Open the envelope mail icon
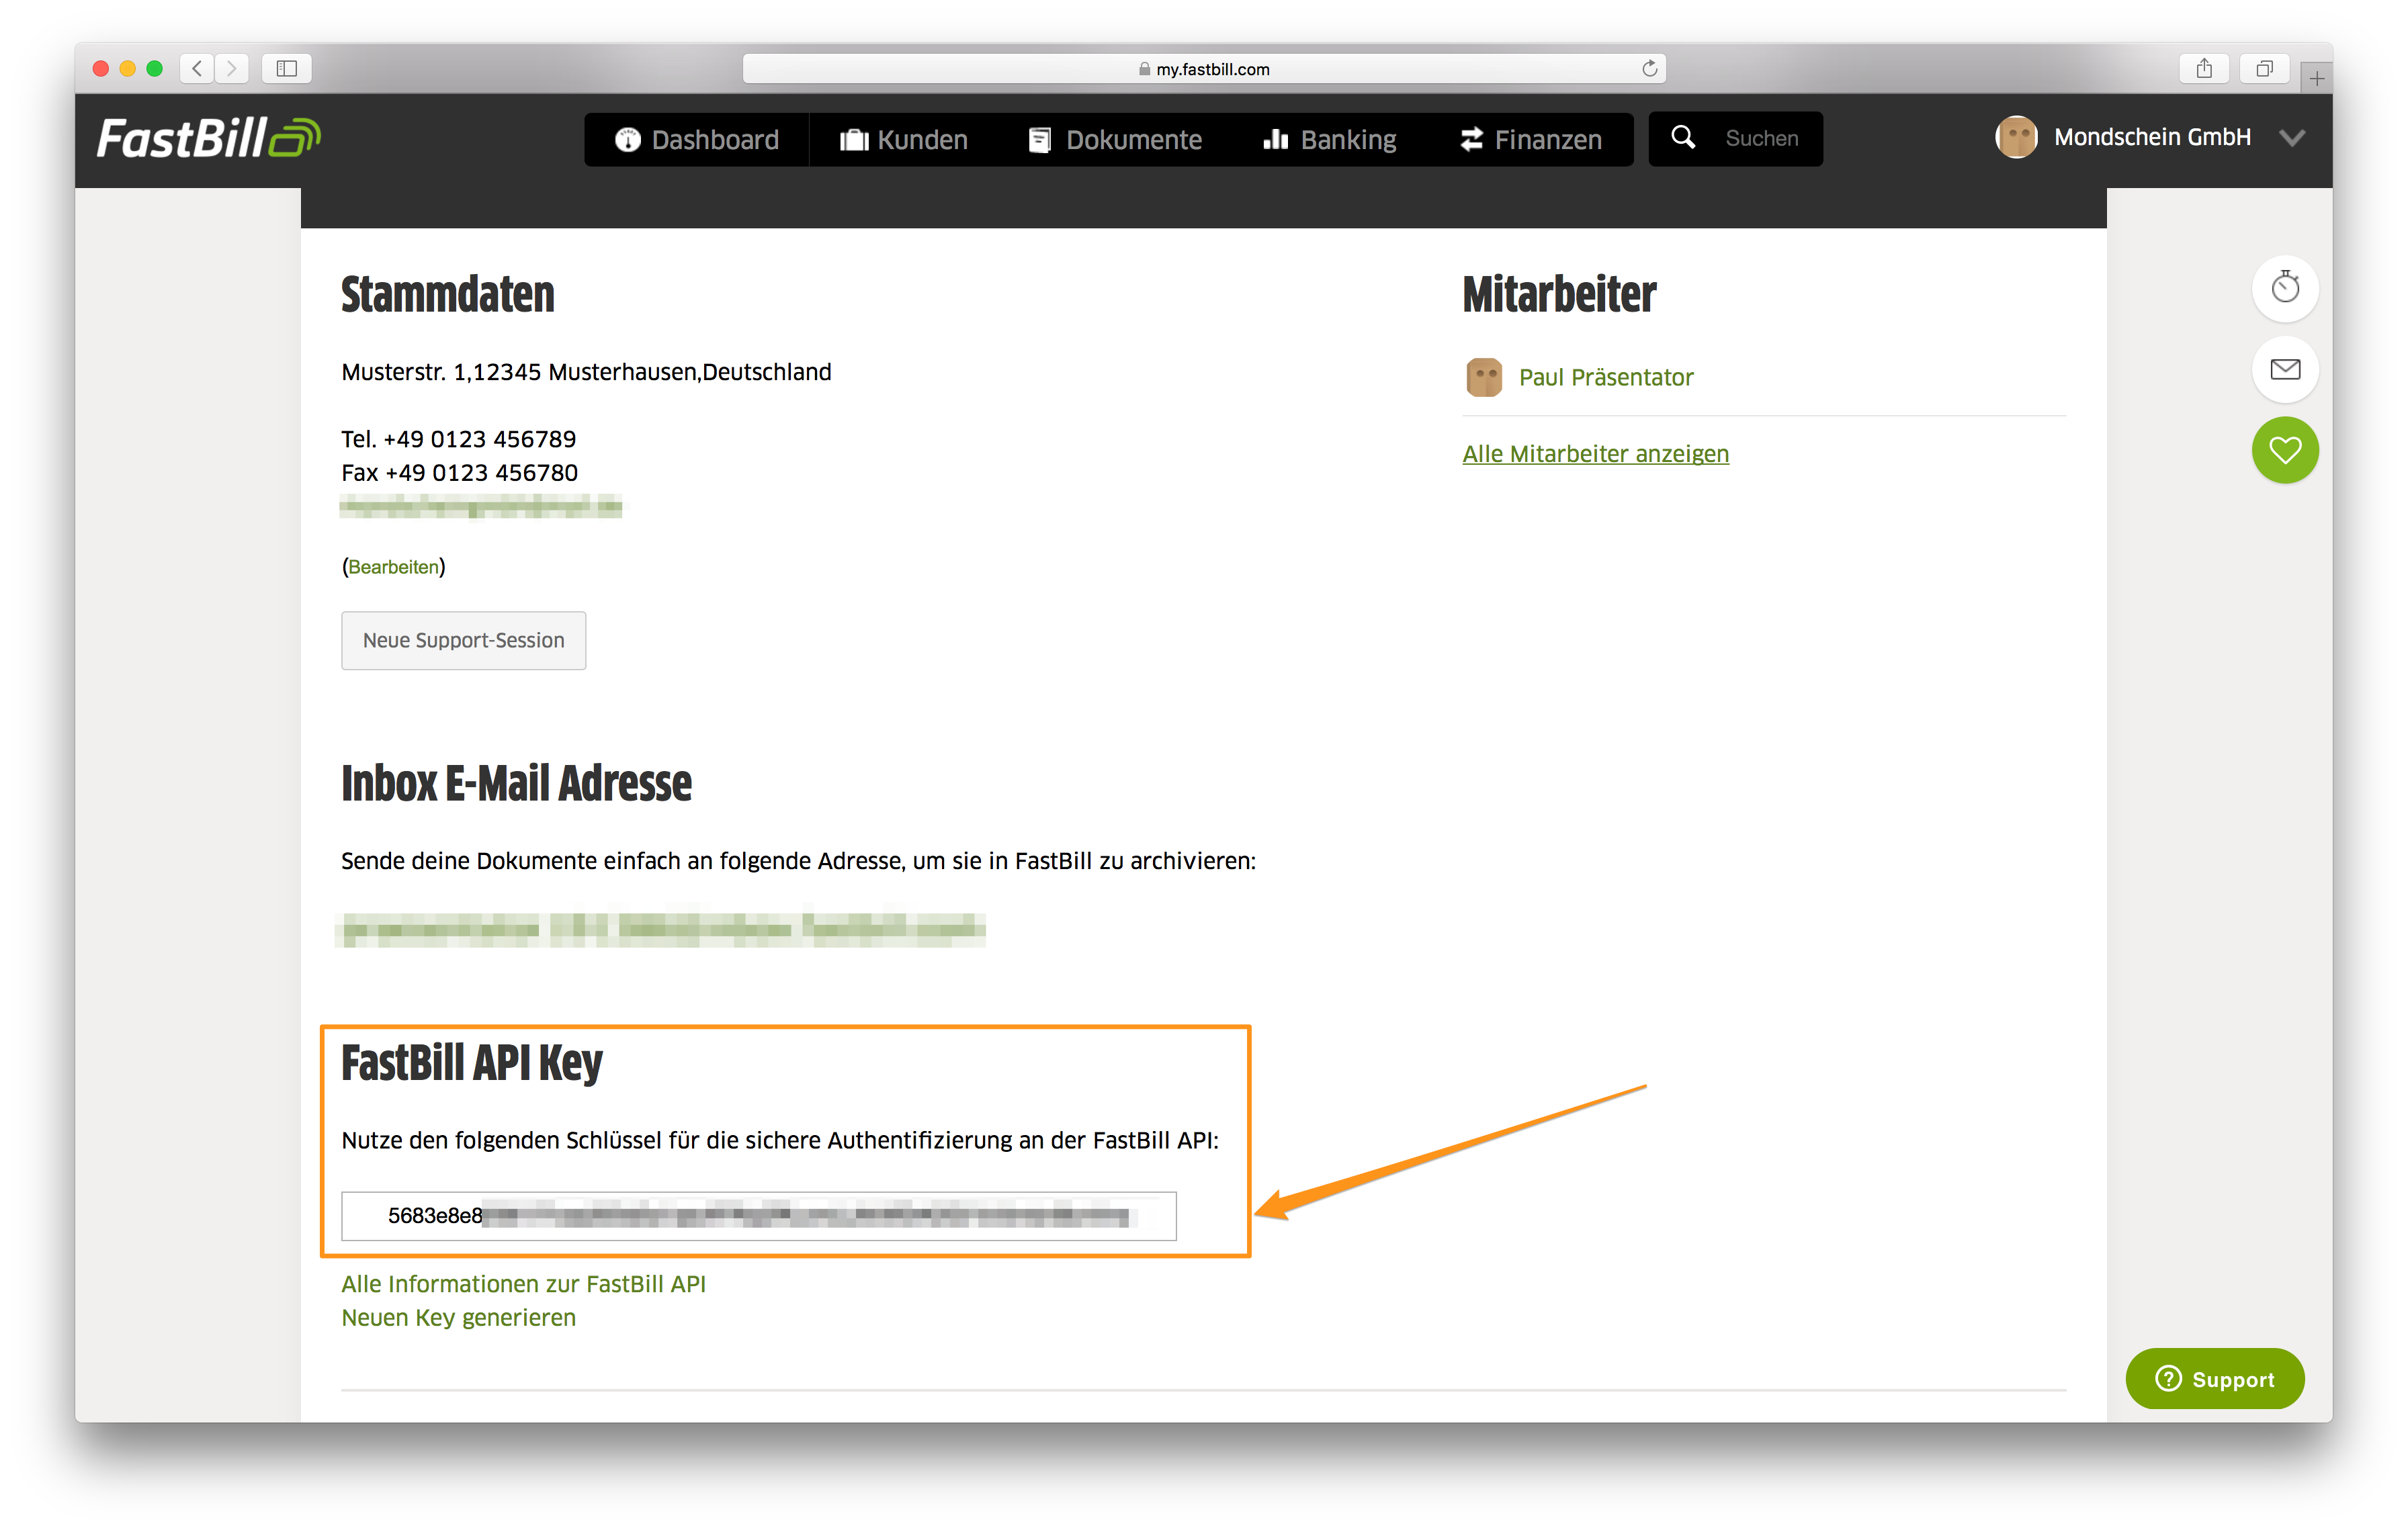The width and height of the screenshot is (2408, 1530). (2285, 370)
